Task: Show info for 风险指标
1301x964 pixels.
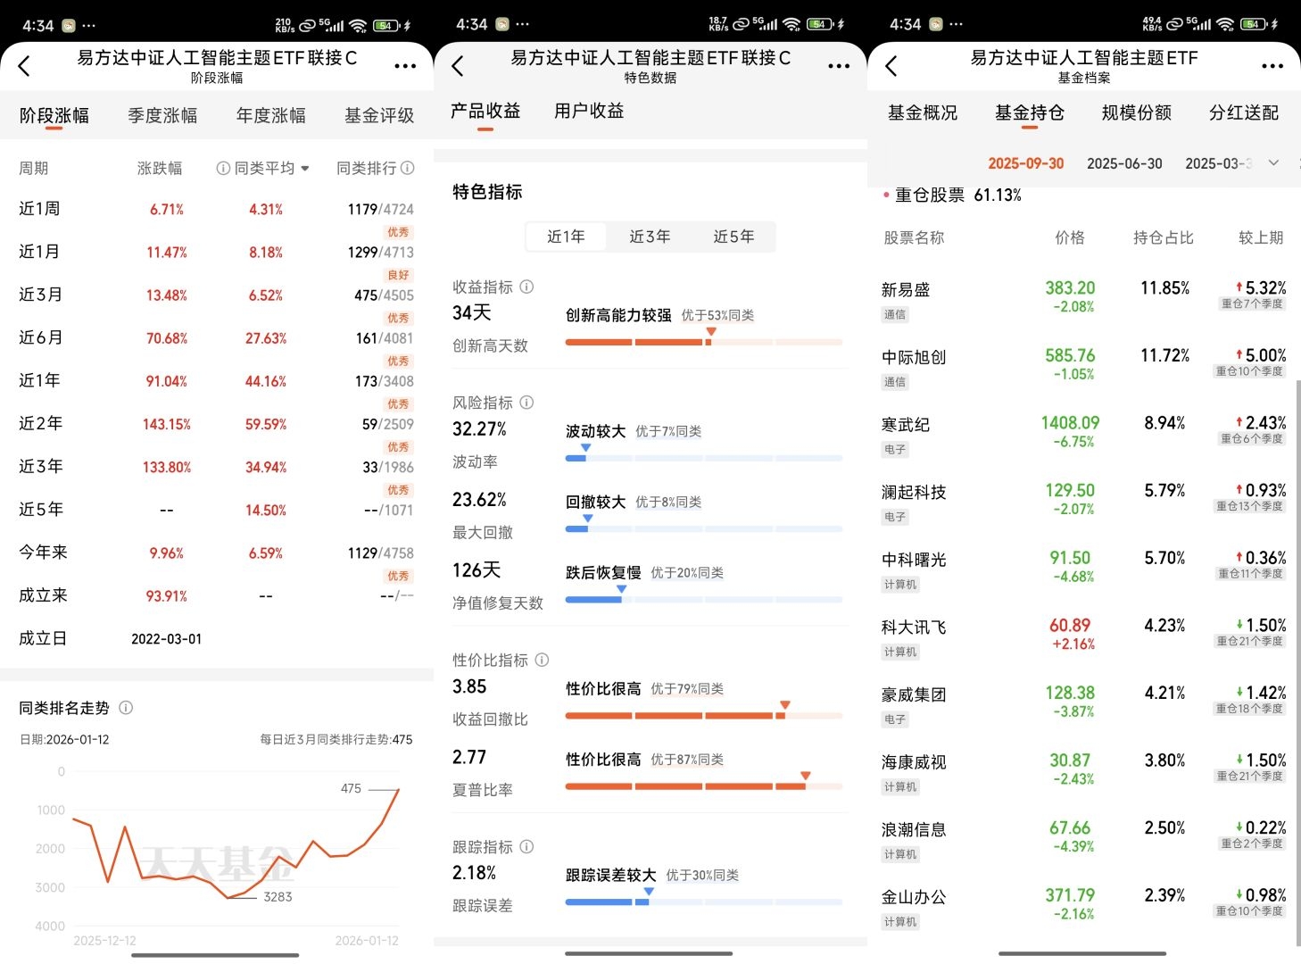Action: (x=526, y=403)
